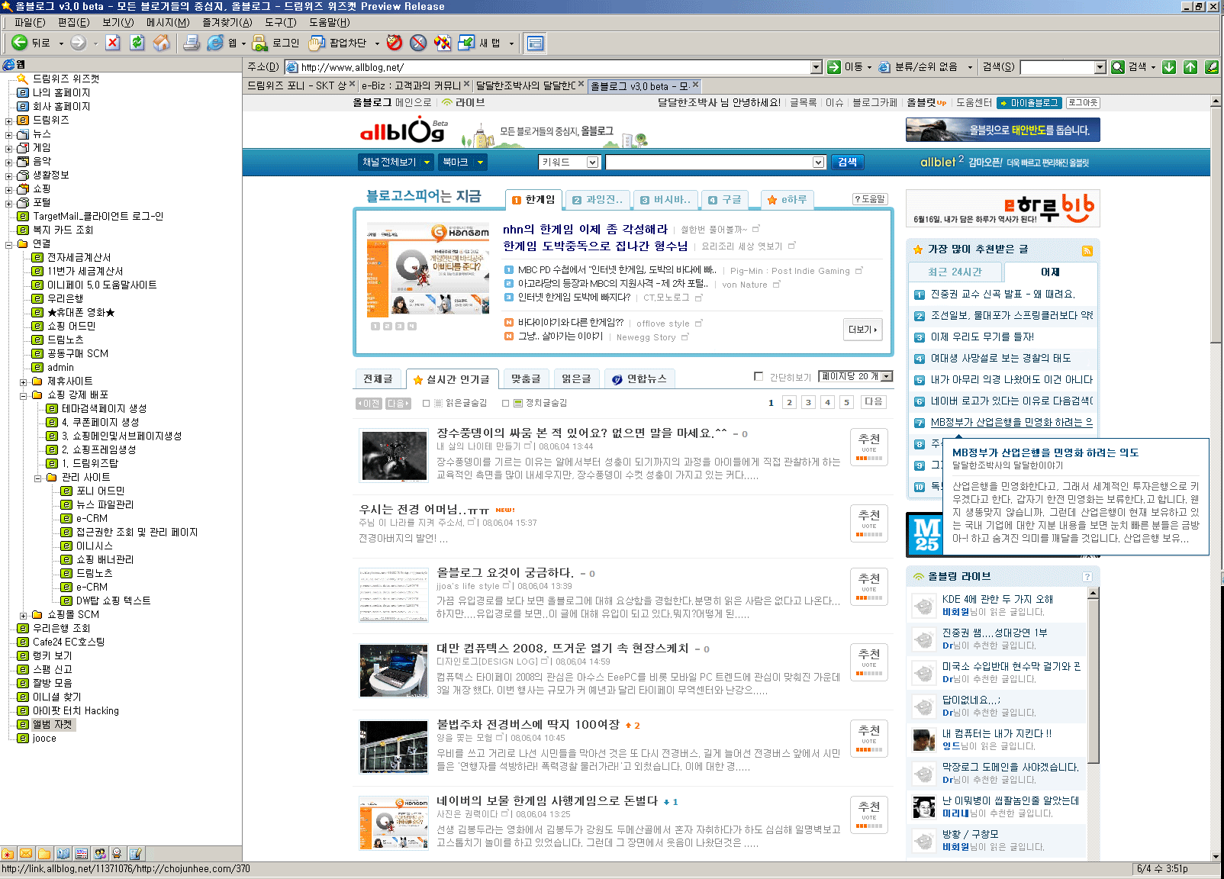Screen dimensions: 1224x879
Task: Open the 검색(S) toolbar combo box dropdown
Action: [1100, 67]
